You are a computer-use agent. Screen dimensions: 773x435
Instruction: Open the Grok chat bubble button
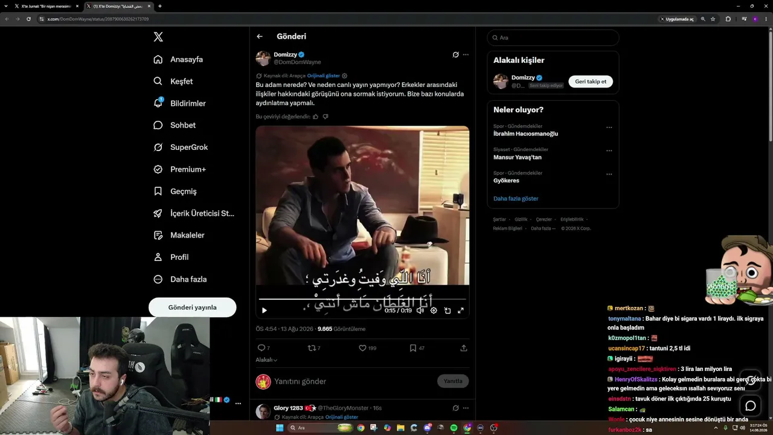tap(751, 406)
